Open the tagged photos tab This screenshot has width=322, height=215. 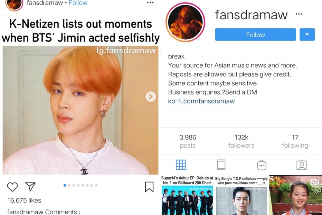[x=302, y=165]
